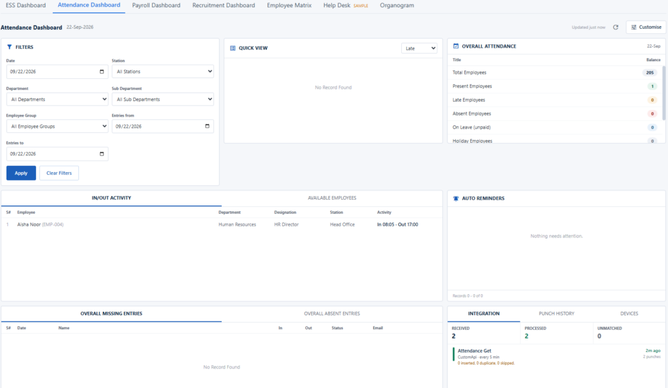Click the refresh dashboard icon
The width and height of the screenshot is (668, 388).
pos(616,27)
